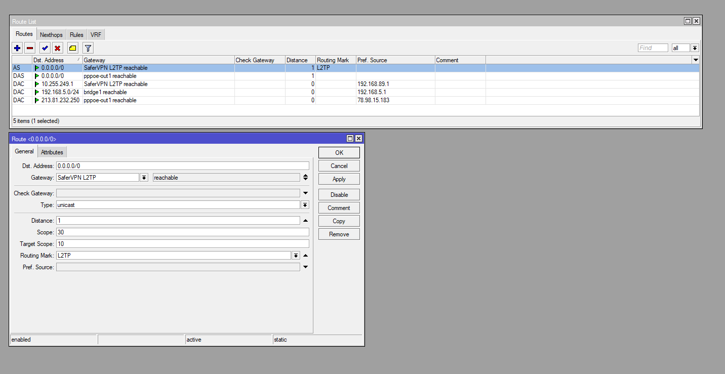Collapse the Distance field arrow
Screen dimensions: 725x374
tap(305, 221)
